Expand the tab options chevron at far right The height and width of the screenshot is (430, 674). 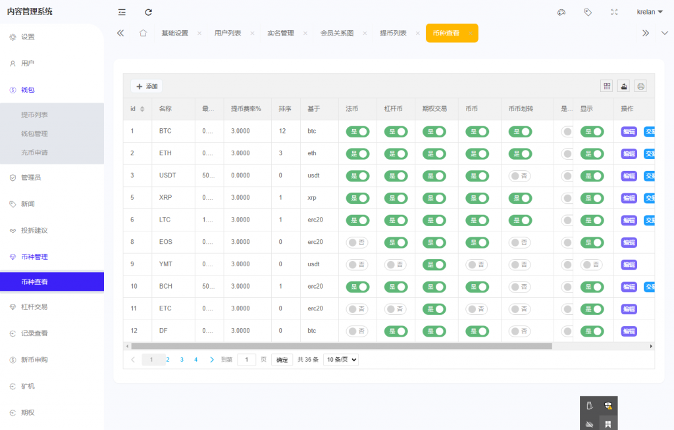(664, 33)
